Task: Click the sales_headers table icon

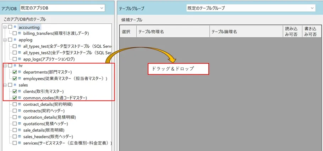Action: (x=20, y=136)
